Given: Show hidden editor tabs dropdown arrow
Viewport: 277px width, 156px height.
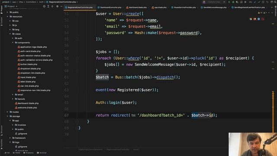Looking at the screenshot, I should pyautogui.click(x=272, y=7).
